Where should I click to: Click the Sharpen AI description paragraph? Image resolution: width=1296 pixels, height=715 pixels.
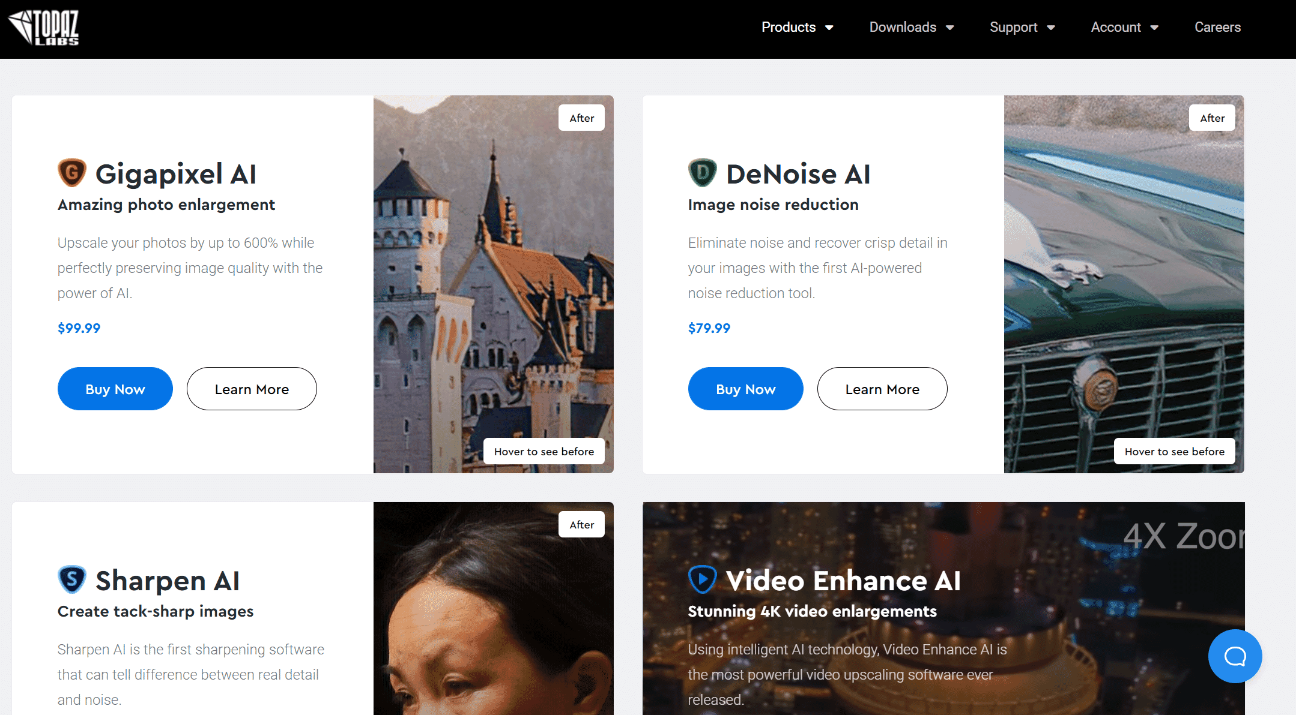point(191,675)
